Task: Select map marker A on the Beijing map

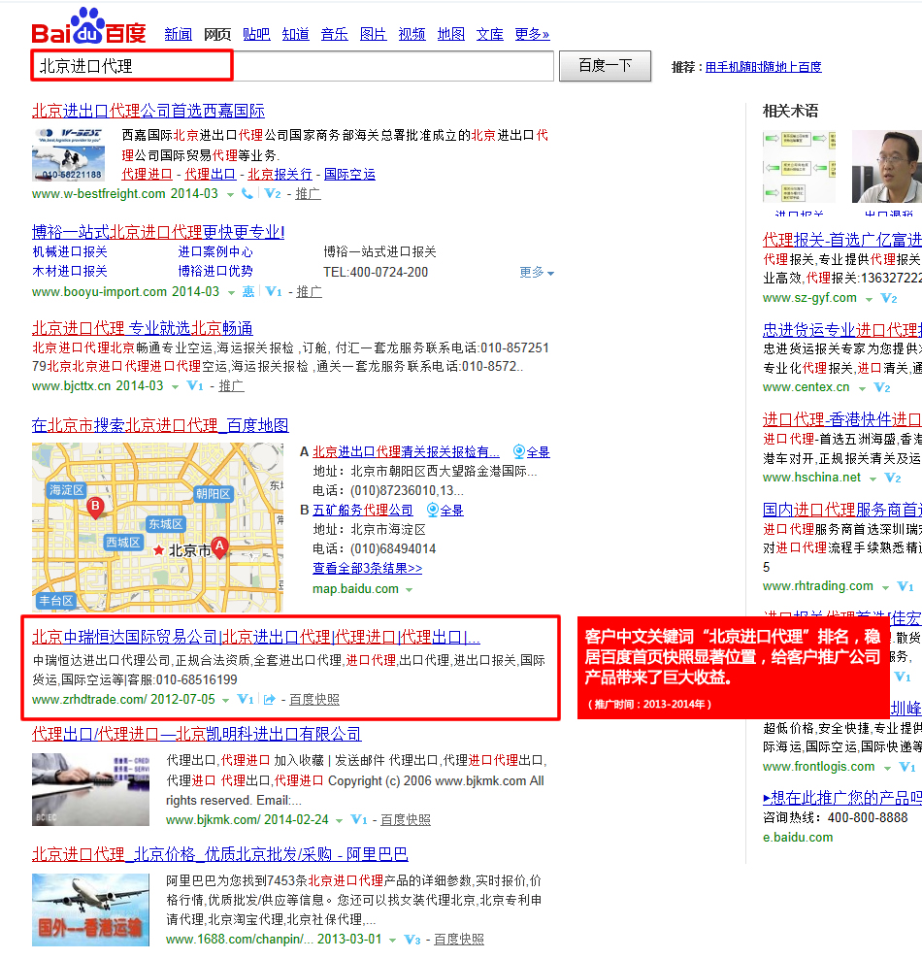Action: [219, 546]
